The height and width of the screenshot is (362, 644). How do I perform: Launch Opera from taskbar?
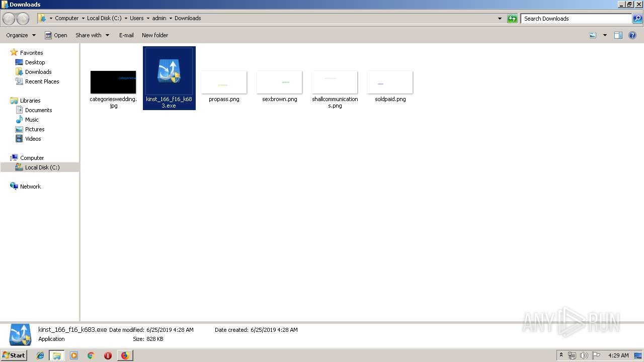[x=108, y=355]
